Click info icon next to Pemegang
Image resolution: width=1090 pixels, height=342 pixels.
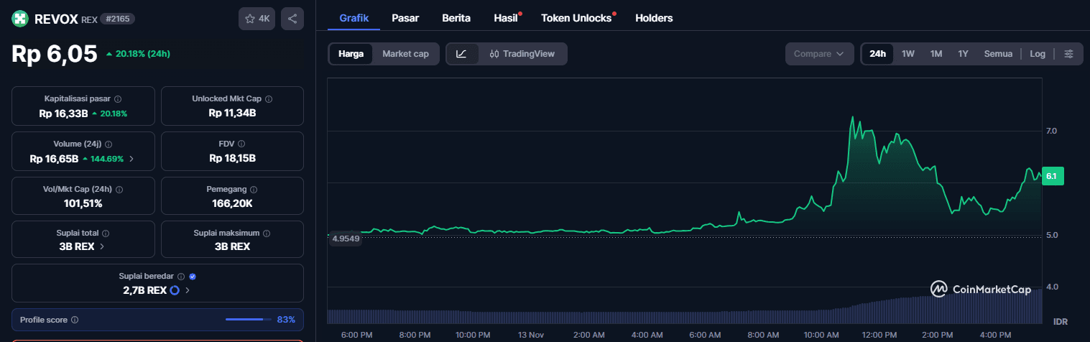254,190
